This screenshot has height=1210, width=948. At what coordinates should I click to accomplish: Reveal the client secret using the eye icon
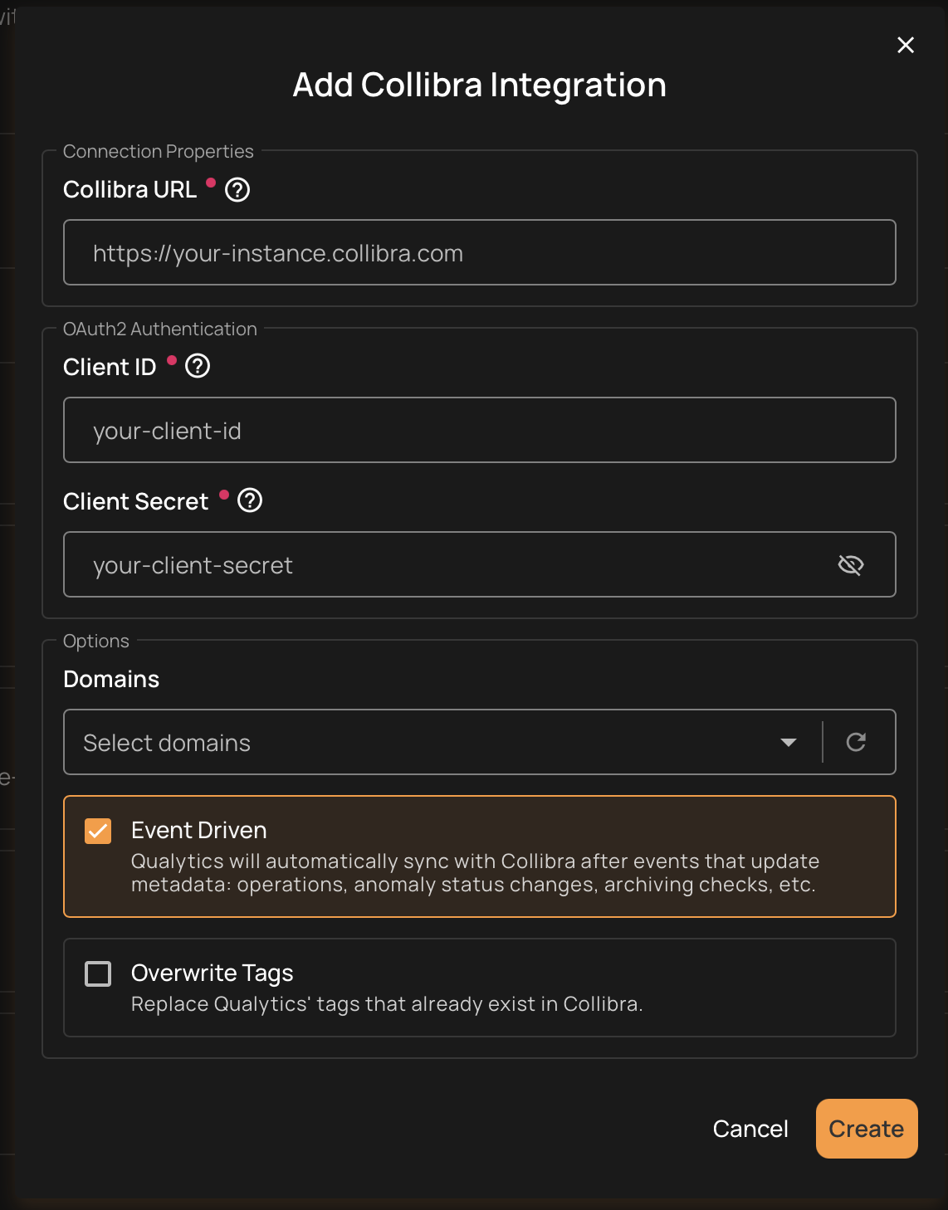(x=851, y=564)
